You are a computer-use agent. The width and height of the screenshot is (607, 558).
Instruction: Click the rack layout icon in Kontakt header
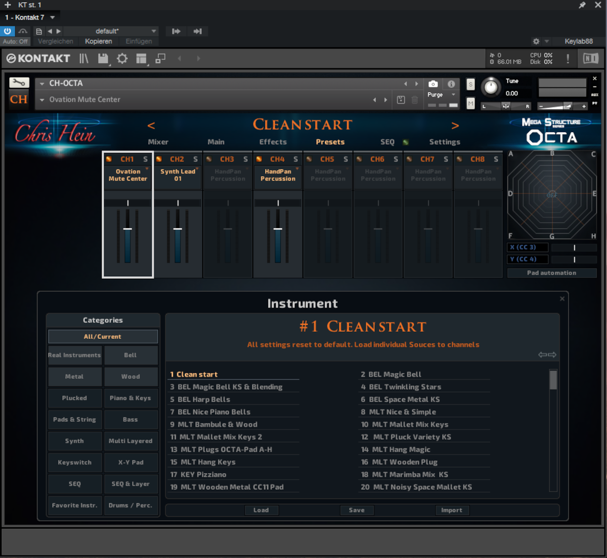point(142,59)
